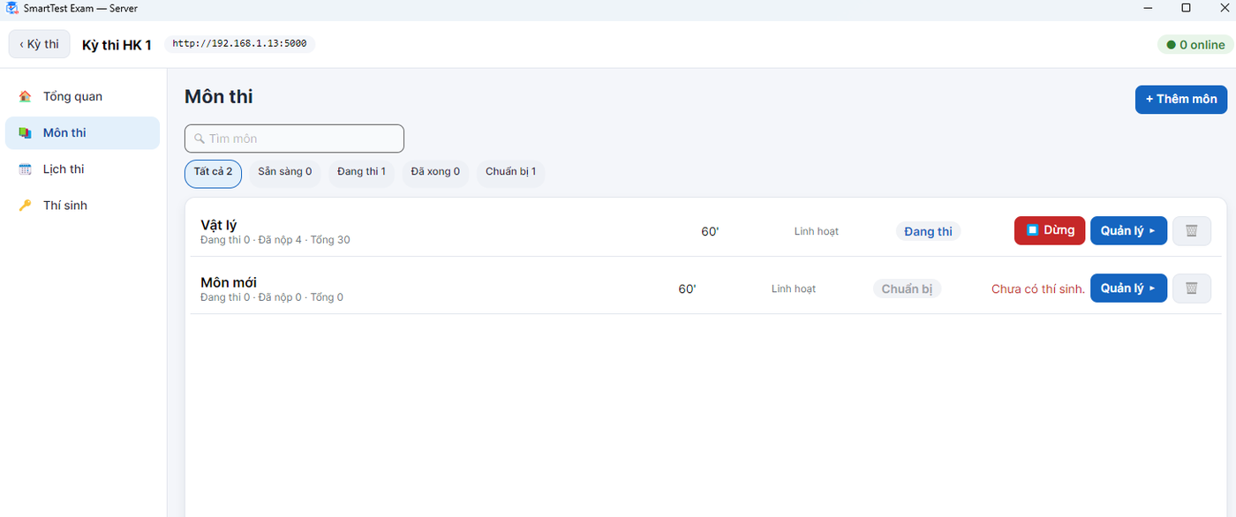Viewport: 1236px width, 517px height.
Task: Filter by Sẵn sàng 0
Action: tap(284, 172)
